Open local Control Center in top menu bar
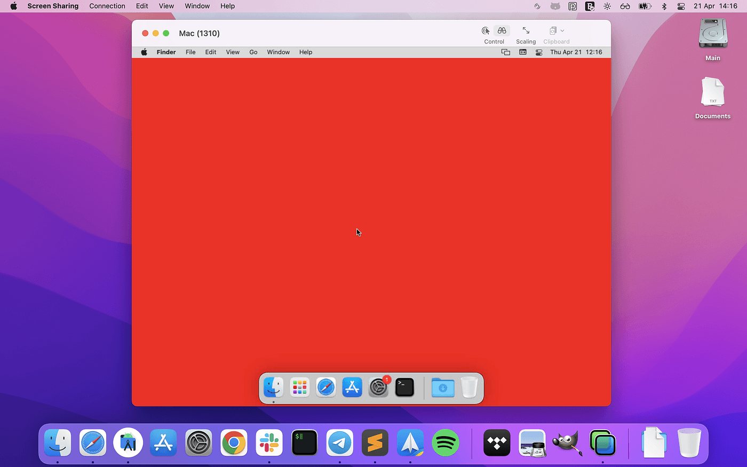747x467 pixels. (681, 6)
